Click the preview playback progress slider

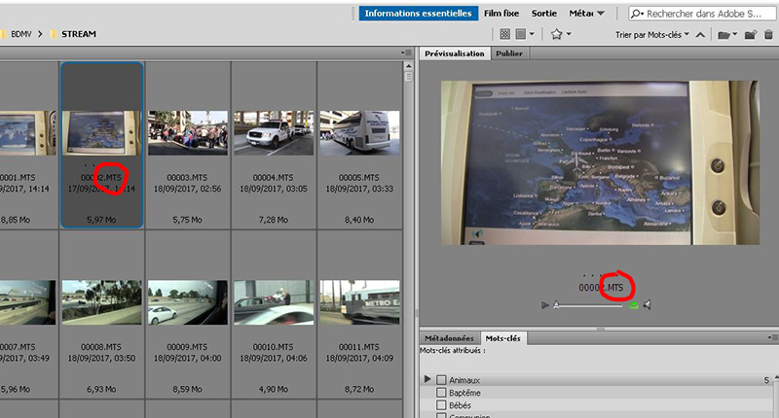[589, 305]
